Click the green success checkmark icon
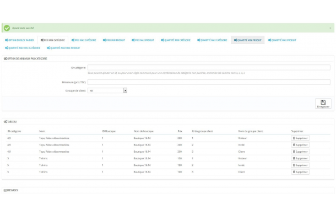Viewport: 336px width, 215px height. tap(7, 28)
